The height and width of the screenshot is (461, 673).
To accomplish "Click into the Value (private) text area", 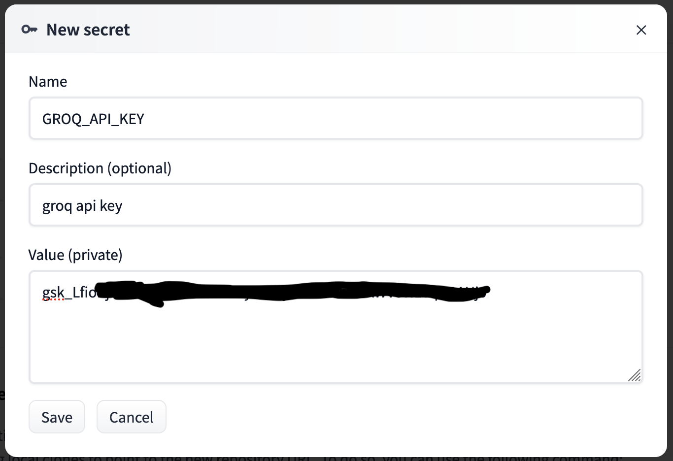I will 336,327.
